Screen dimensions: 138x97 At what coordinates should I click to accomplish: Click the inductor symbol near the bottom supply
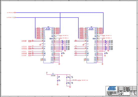click(x=53, y=74)
